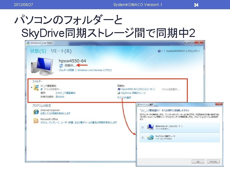Enable お気に入りの同期を有効にします link

[x=55, y=113]
